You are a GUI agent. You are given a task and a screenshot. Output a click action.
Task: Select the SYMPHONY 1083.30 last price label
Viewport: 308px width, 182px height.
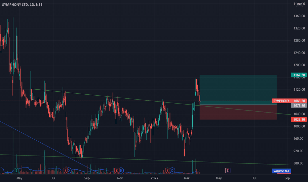click(289, 101)
